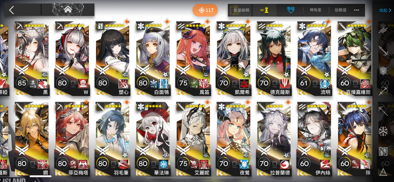
Task: Click the 拉普蘭德 red wolf skill icon
Action: pos(284,164)
